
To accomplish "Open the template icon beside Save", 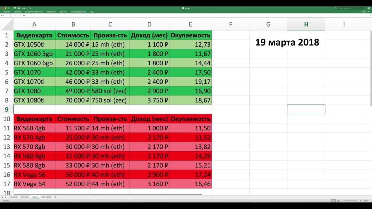I will (15, 8).
